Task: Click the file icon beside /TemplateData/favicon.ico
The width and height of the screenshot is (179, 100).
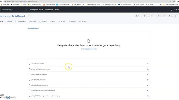Action: pos(30,85)
